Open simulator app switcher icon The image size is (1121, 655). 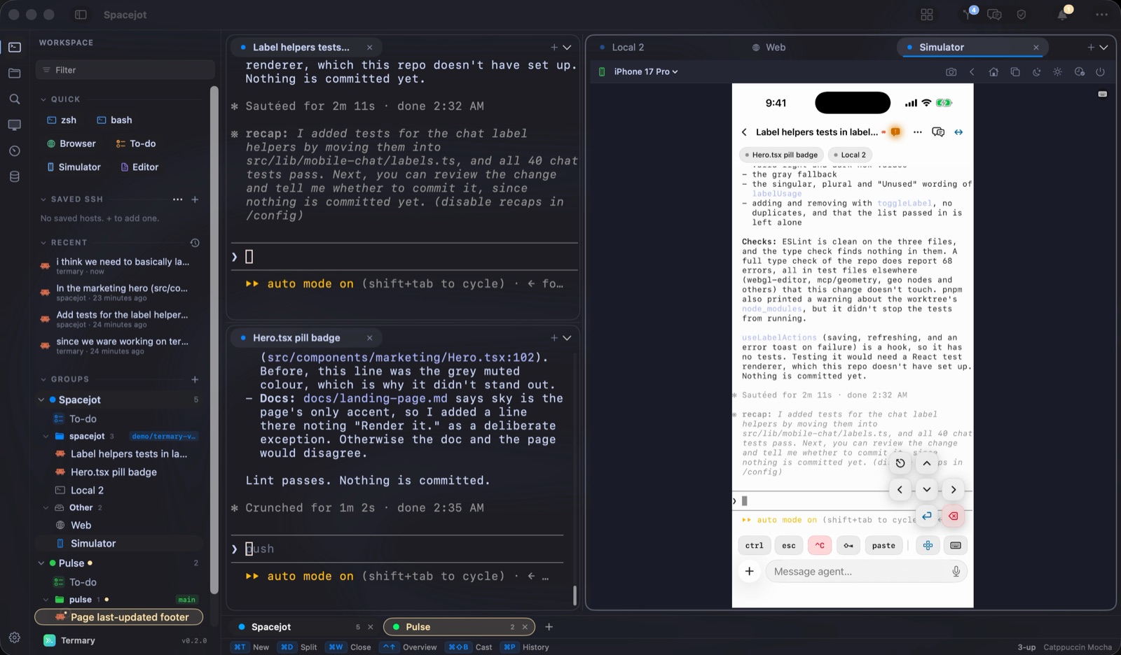[1015, 72]
